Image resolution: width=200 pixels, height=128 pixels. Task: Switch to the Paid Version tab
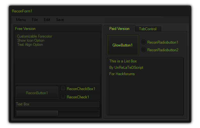[119, 29]
